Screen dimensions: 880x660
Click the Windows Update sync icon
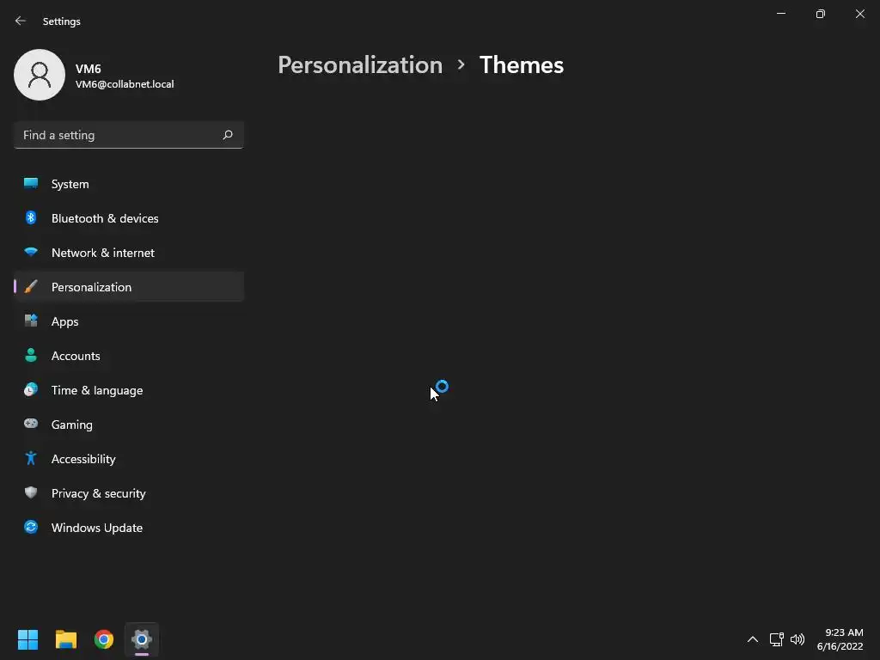[x=31, y=528]
